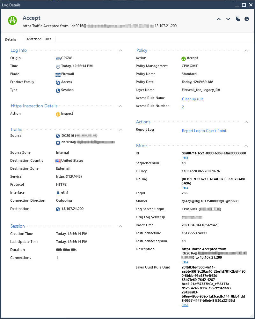Select the Details tab

(x=10, y=39)
